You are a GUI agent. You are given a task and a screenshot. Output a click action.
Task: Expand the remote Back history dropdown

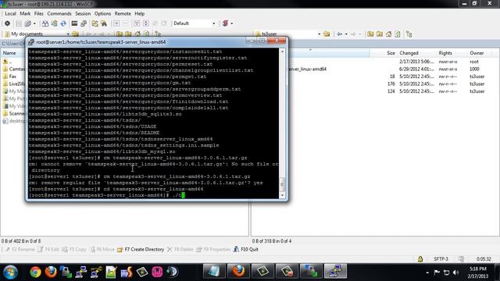(x=346, y=34)
